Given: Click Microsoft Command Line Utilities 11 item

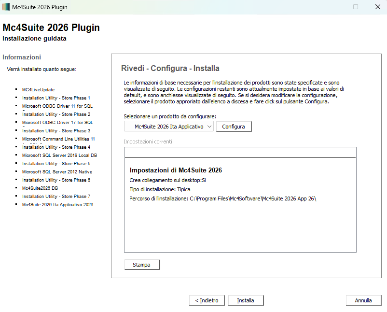Looking at the screenshot, I should pos(58,139).
